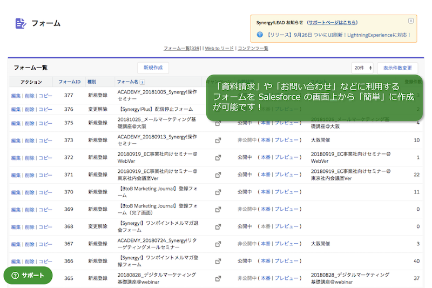
Task: Open the 20件 display count dropdown
Action: point(362,68)
